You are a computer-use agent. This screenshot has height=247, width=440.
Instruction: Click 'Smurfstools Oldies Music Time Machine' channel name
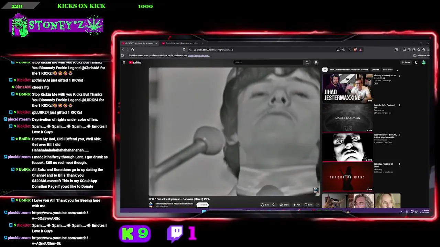(x=174, y=204)
